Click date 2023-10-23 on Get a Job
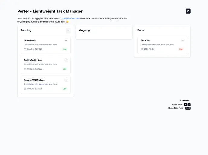This screenshot has width=208, height=155. tap(149, 49)
